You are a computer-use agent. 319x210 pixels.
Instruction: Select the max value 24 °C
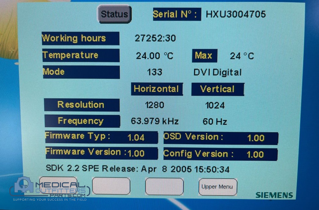pyautogui.click(x=242, y=56)
